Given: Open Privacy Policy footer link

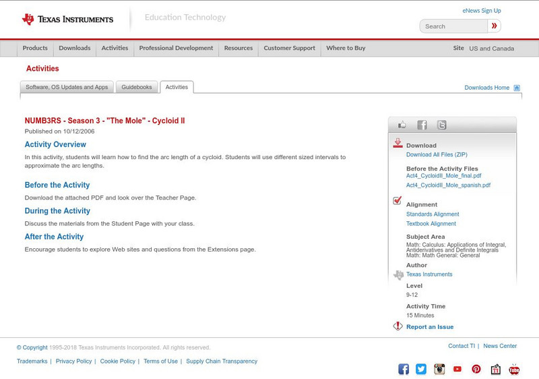Looking at the screenshot, I should coord(73,361).
